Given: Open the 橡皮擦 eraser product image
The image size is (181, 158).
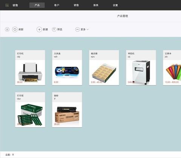Looking at the screenshot, I should 104,73.
